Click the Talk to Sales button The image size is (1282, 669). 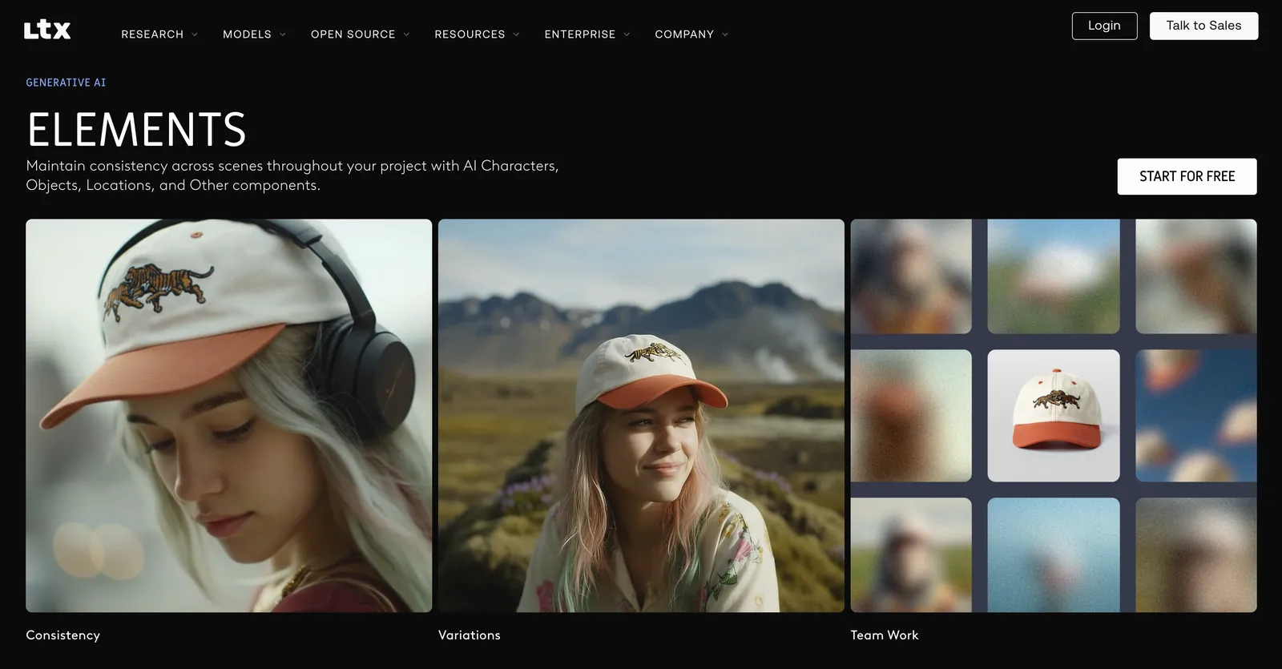pos(1203,26)
